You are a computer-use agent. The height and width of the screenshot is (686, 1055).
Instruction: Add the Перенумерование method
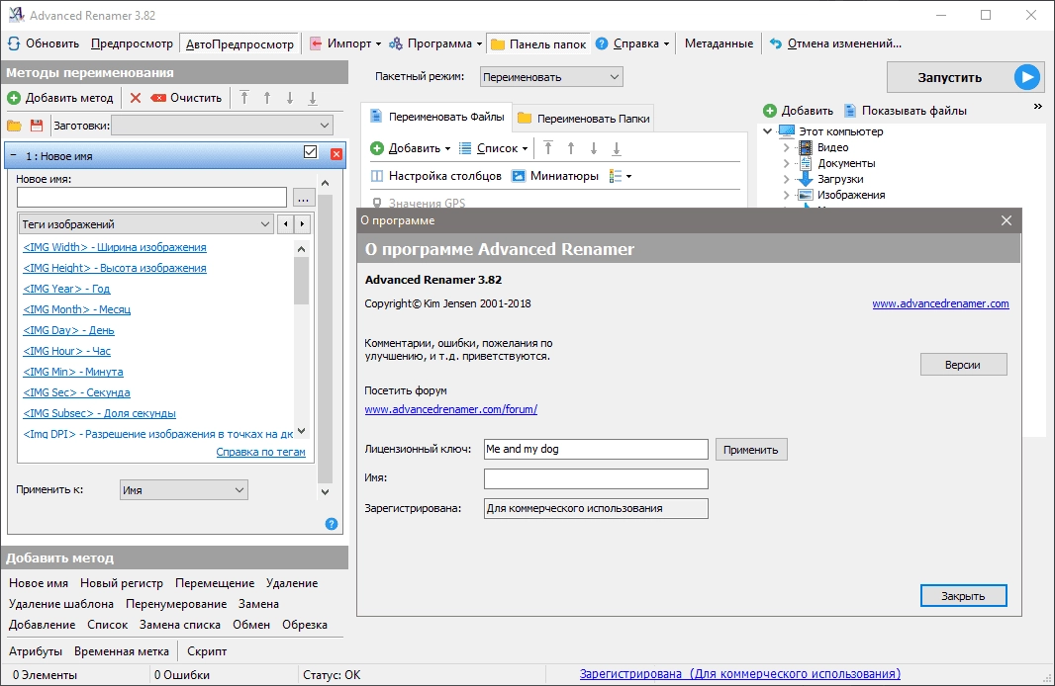tap(176, 604)
